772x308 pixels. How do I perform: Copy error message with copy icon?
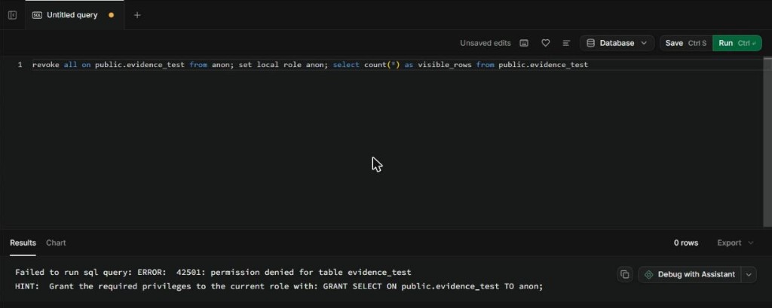click(625, 275)
